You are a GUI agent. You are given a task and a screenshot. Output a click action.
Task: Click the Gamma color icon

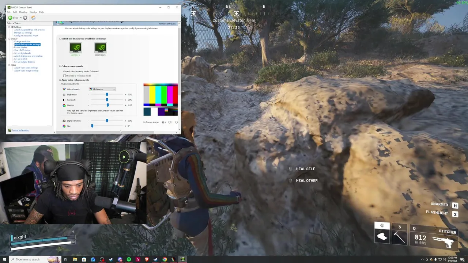coord(64,105)
